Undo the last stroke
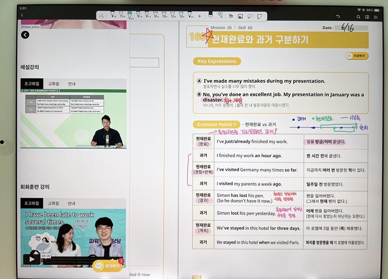The height and width of the screenshot is (279, 388). click(x=338, y=16)
